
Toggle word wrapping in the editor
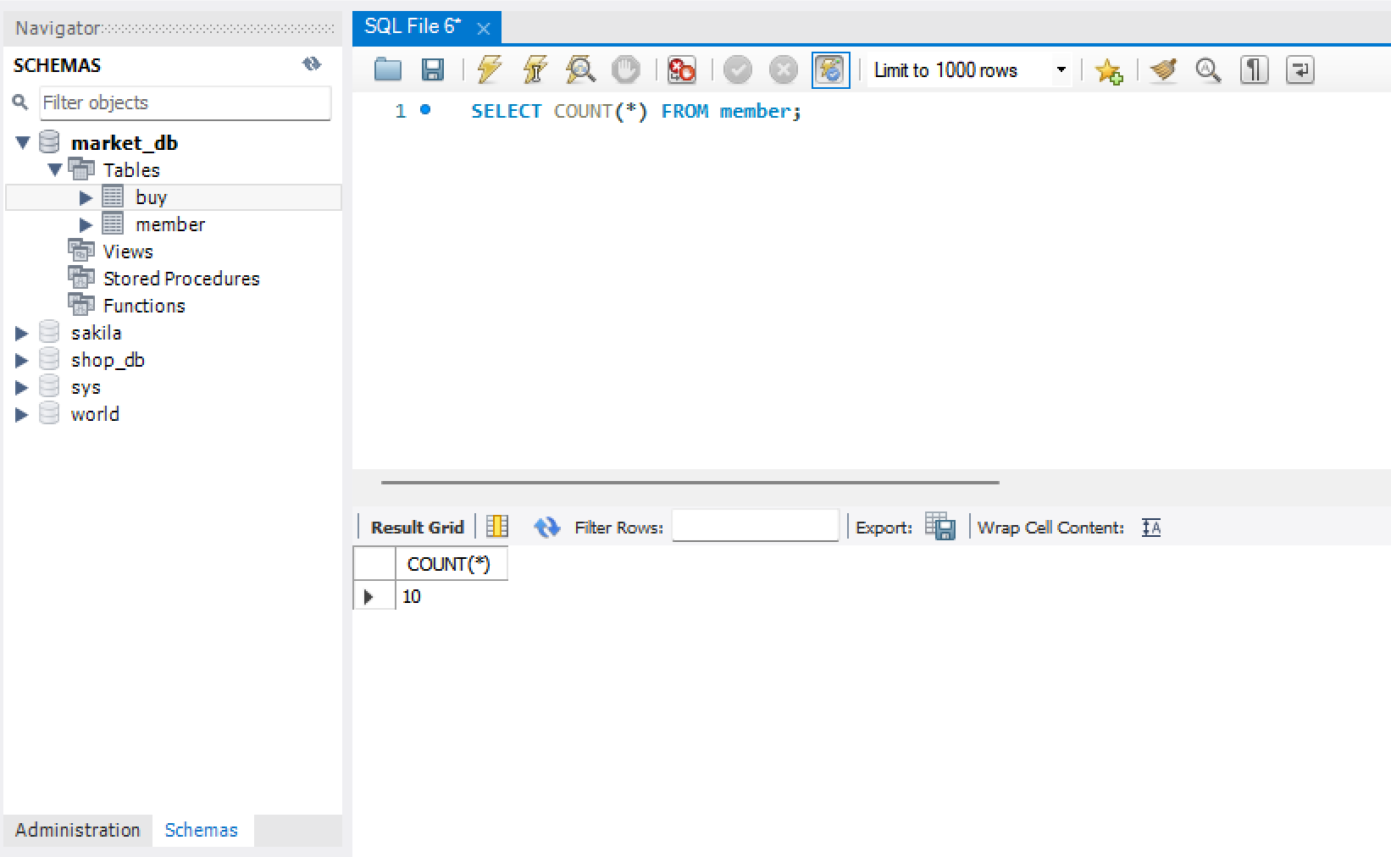pyautogui.click(x=1300, y=69)
